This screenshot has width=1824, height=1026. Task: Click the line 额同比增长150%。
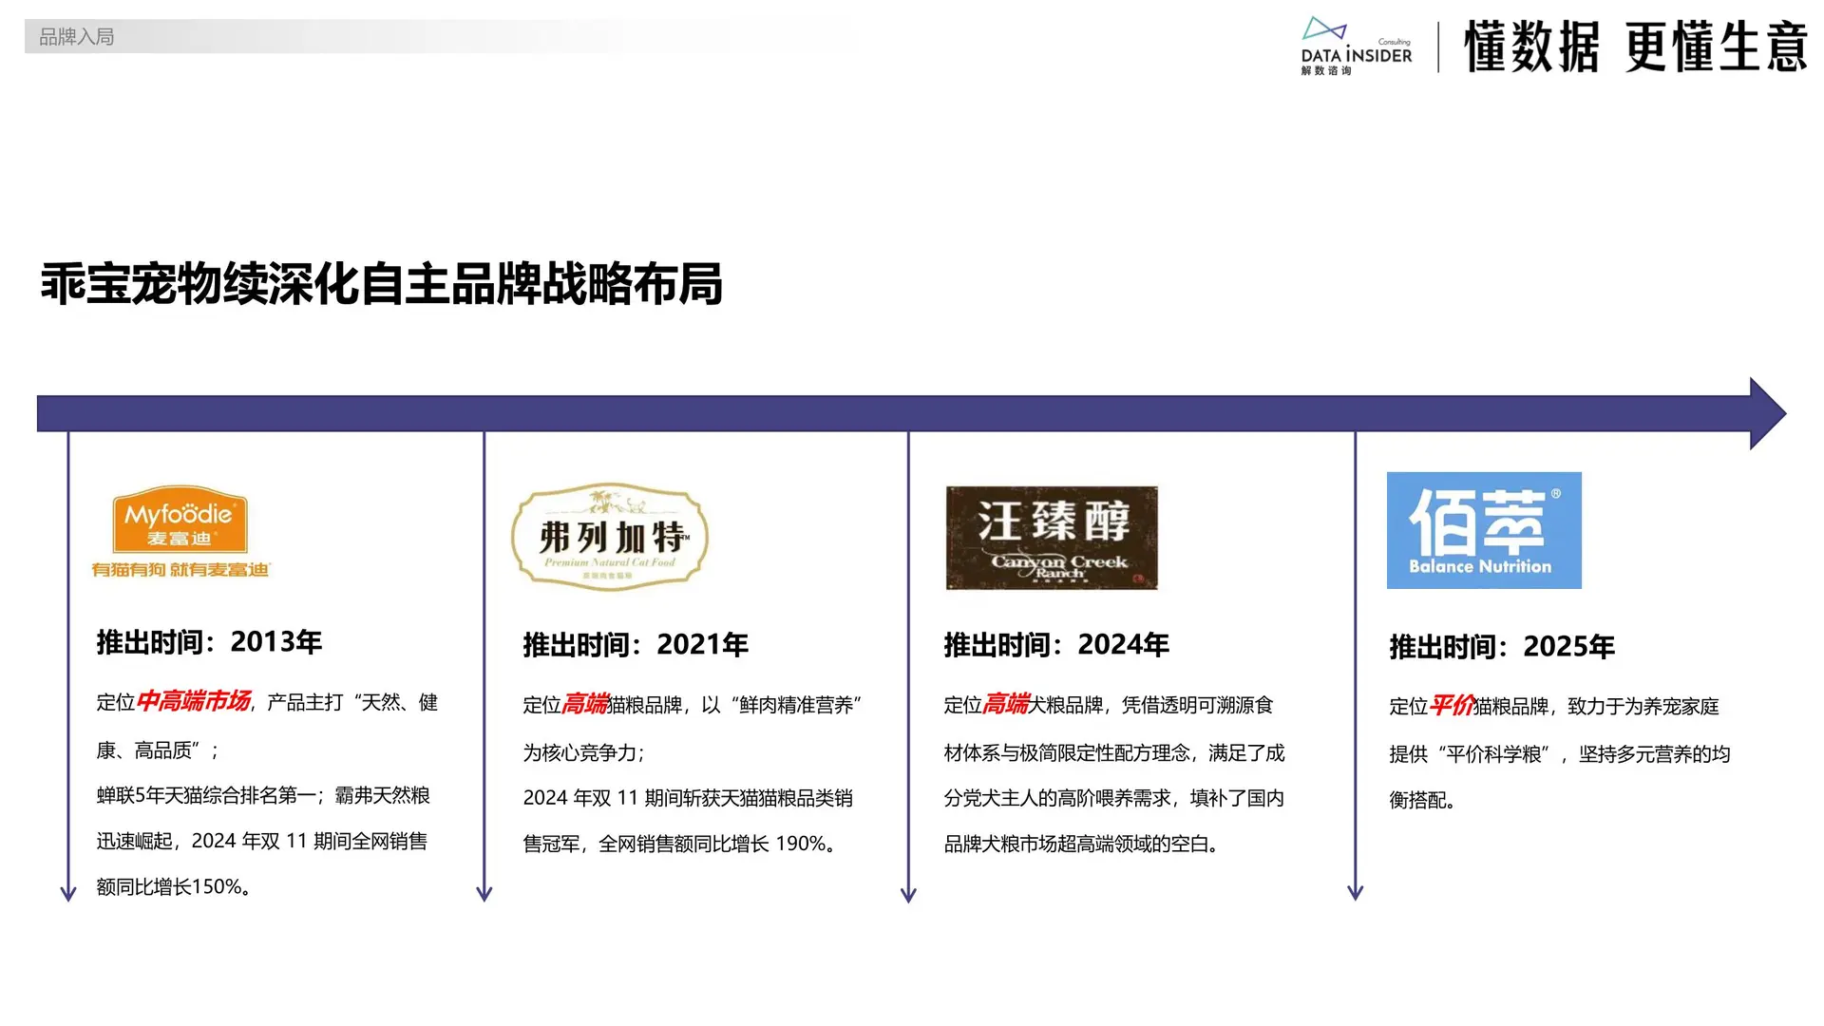174,887
